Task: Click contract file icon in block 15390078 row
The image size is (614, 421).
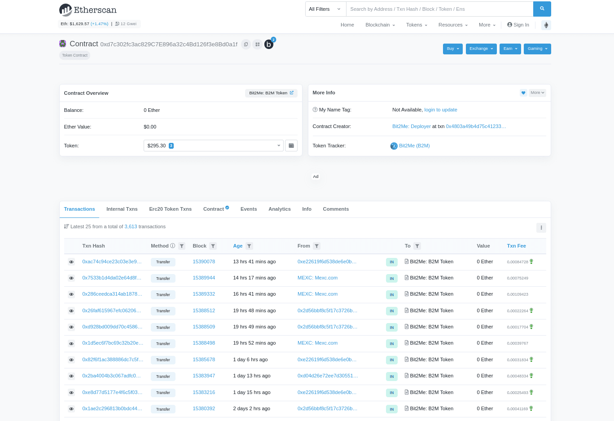Action: click(407, 261)
